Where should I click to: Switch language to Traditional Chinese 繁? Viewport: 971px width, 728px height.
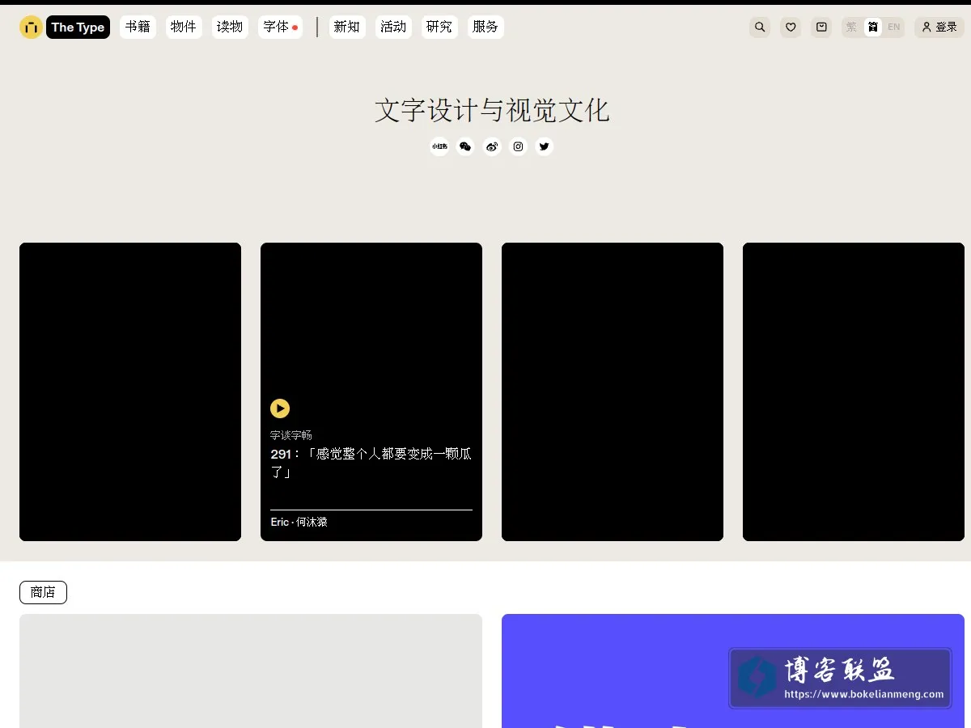click(851, 27)
